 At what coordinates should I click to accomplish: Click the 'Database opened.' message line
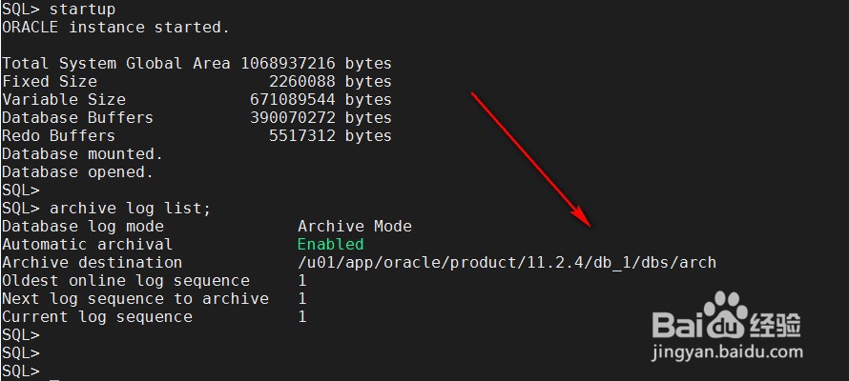click(78, 171)
